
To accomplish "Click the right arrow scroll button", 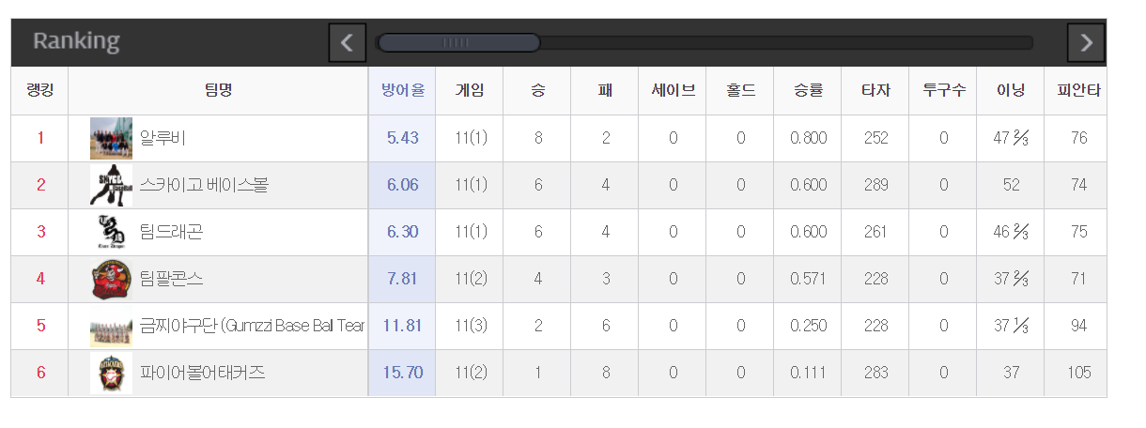I will (x=1086, y=43).
